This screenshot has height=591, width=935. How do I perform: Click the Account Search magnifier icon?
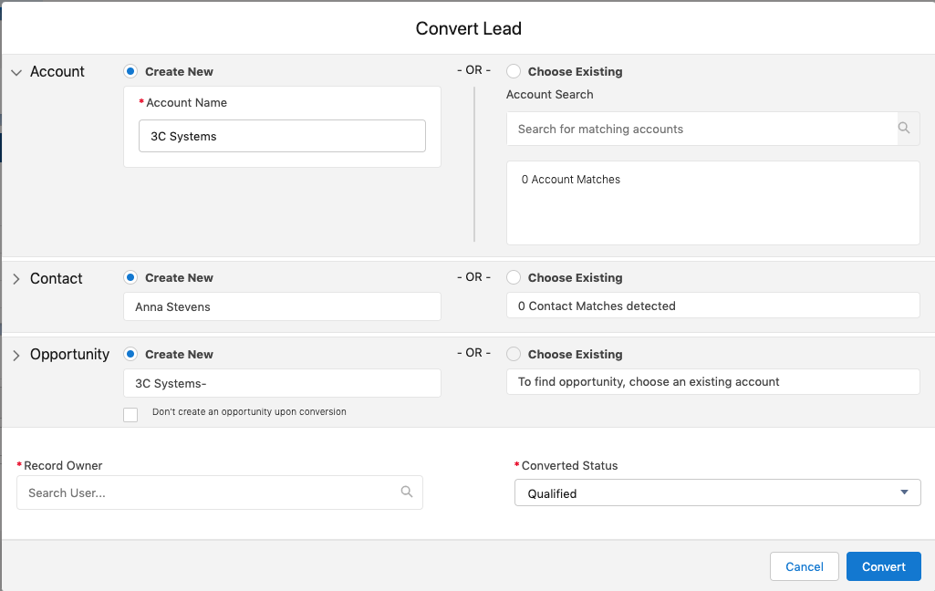(904, 129)
